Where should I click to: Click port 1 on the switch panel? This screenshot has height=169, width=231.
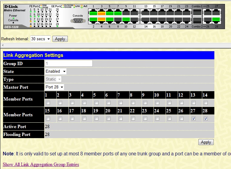(93, 13)
